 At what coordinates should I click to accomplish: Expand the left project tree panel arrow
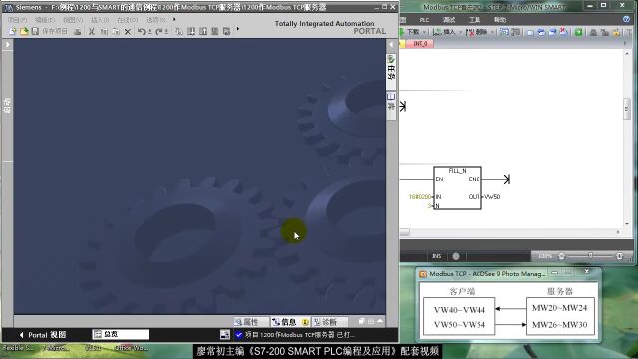click(x=7, y=44)
